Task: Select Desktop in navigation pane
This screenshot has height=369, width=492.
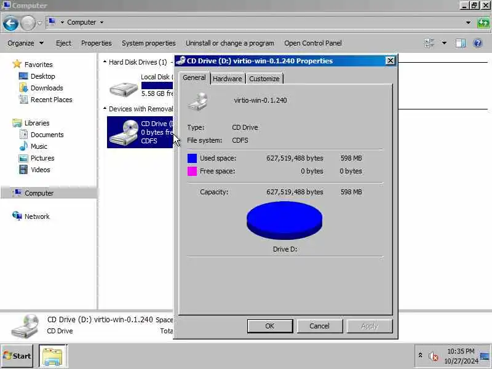Action: click(42, 76)
